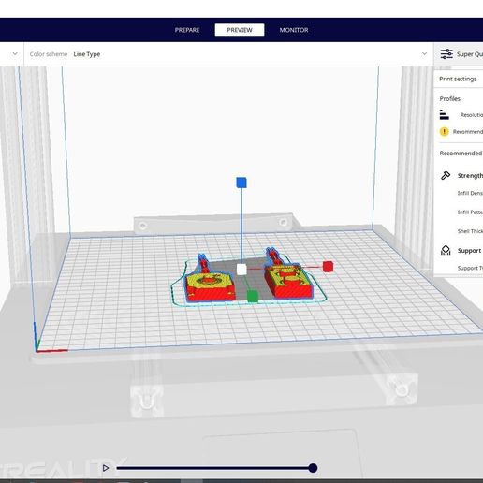Click the Infill Density setting label
The image size is (483, 483).
point(470,193)
